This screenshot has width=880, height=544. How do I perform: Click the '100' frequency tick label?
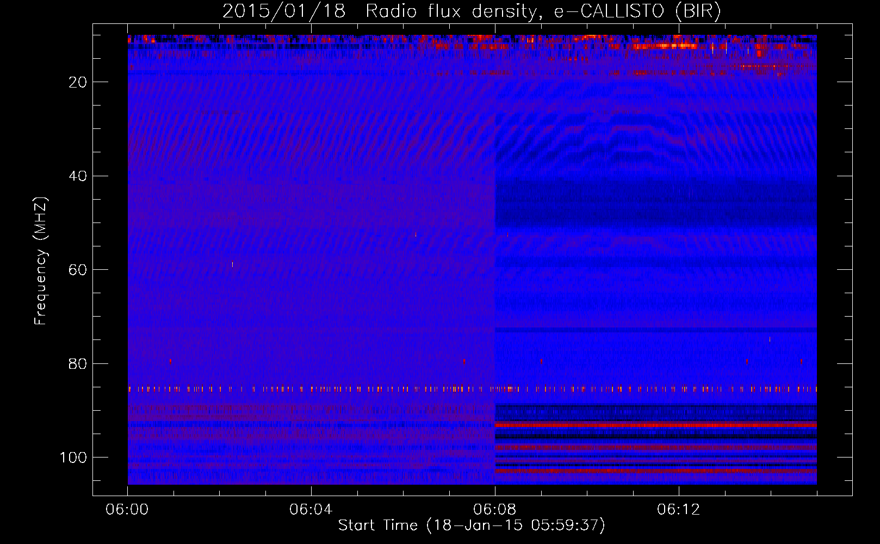pyautogui.click(x=73, y=458)
